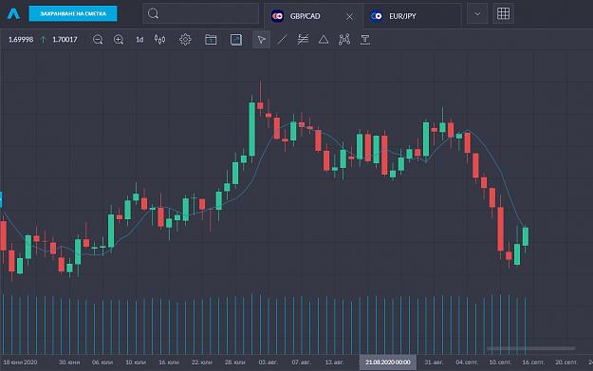This screenshot has height=371, width=593.
Task: Open the candlestick chart type selector
Action: 159,39
